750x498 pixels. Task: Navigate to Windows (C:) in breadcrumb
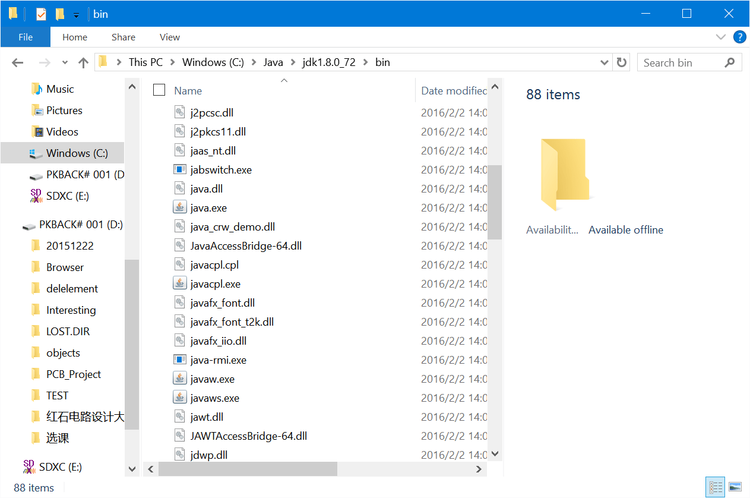tap(213, 62)
